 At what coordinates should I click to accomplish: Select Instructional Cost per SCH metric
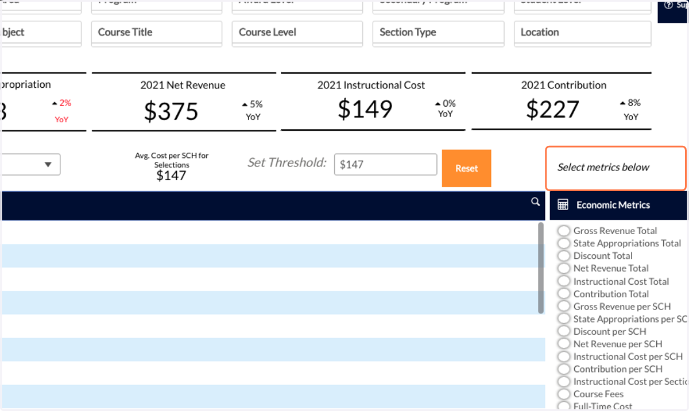(x=564, y=357)
